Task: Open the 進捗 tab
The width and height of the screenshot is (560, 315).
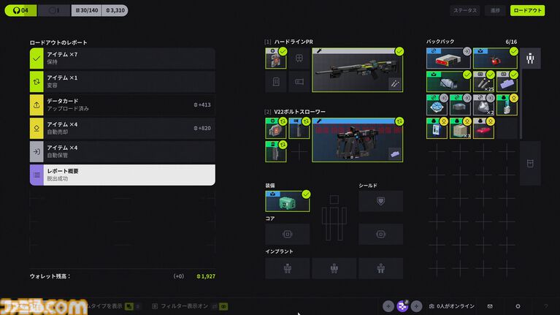Action: click(496, 11)
